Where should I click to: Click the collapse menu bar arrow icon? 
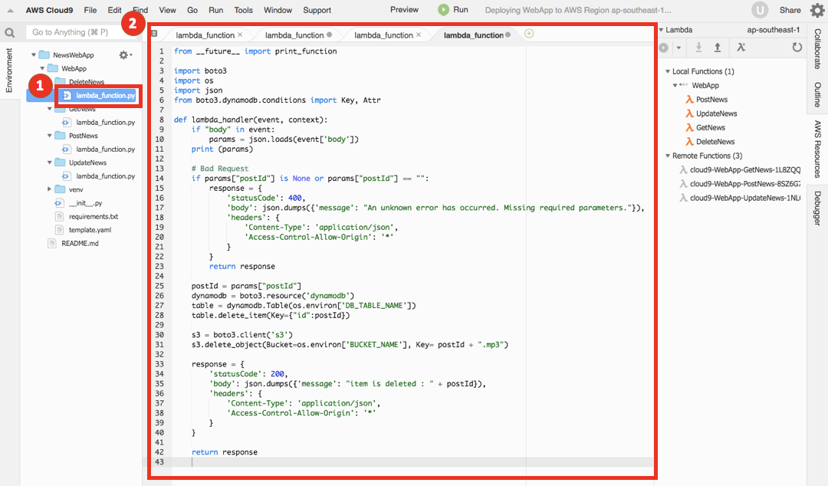point(10,10)
